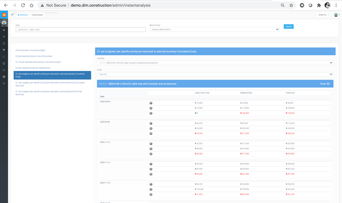The height and width of the screenshot is (203, 342).
Task: Click the Instantanalysis breadcrumb
Action: coord(37,15)
